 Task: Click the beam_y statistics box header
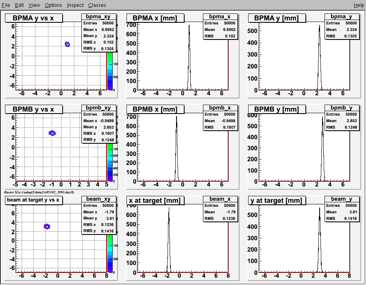[342, 199]
